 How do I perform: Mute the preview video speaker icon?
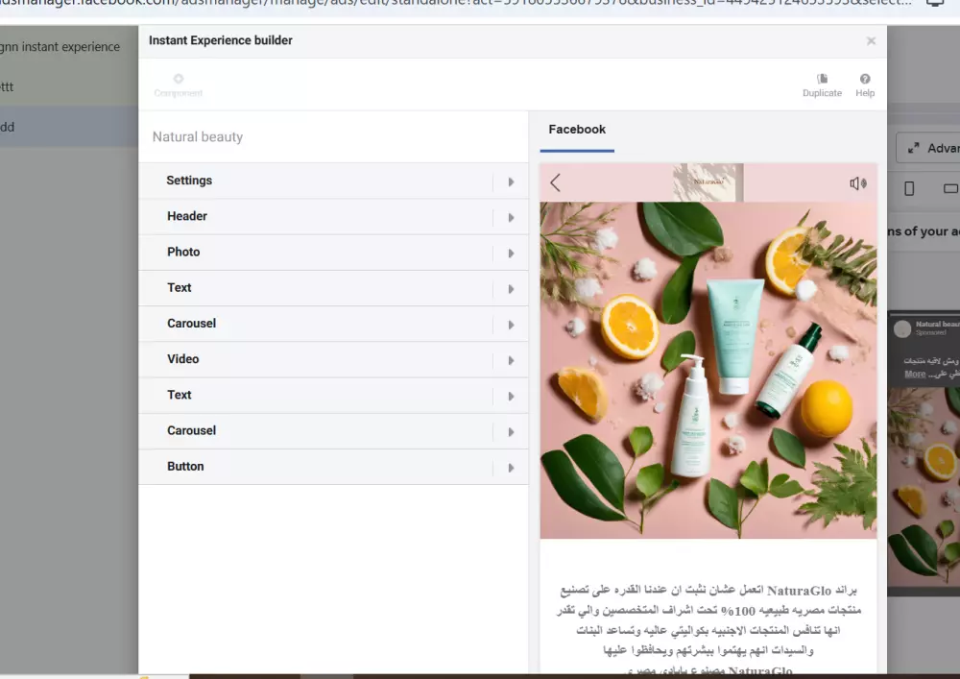(x=855, y=182)
